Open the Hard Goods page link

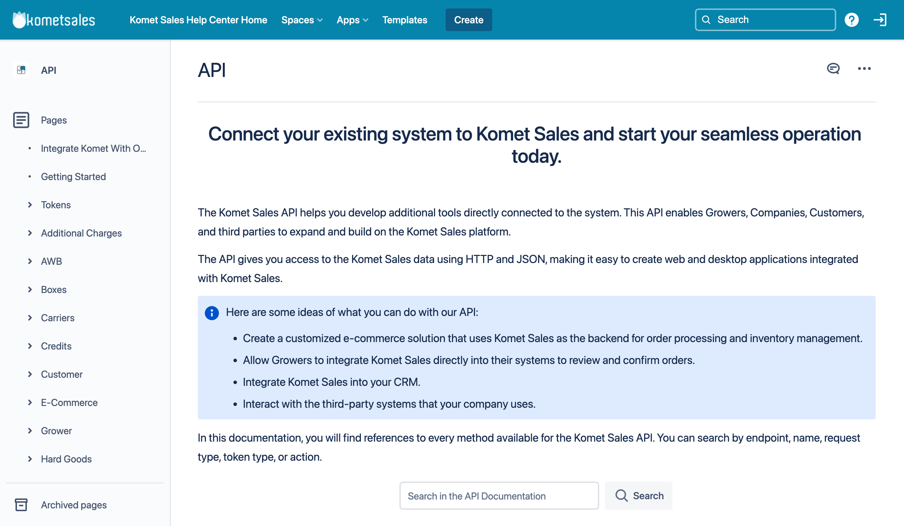[66, 459]
